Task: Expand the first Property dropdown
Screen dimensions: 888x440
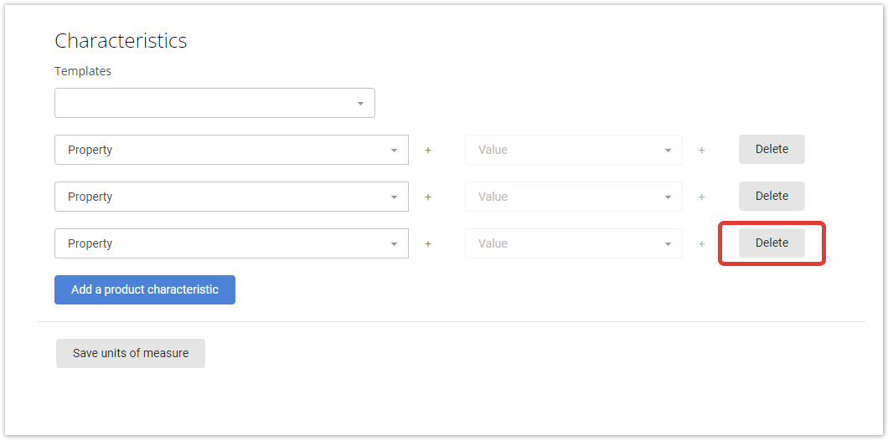Action: [231, 150]
